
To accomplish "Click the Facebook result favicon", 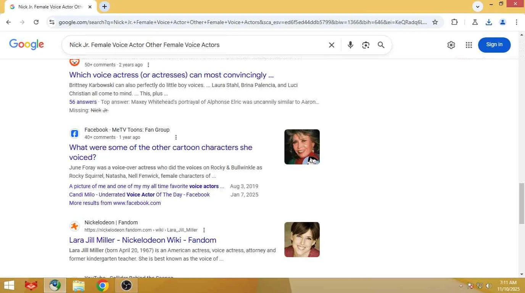I will pos(74,134).
